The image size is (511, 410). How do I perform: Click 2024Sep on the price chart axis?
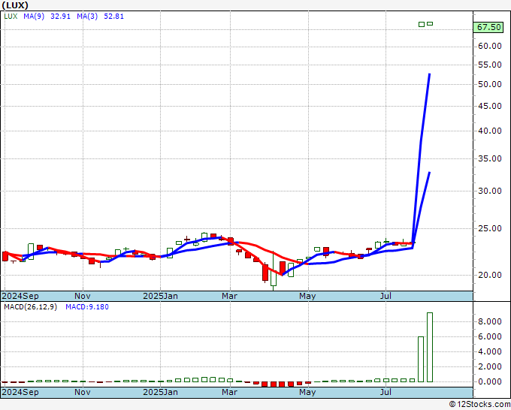coord(20,296)
